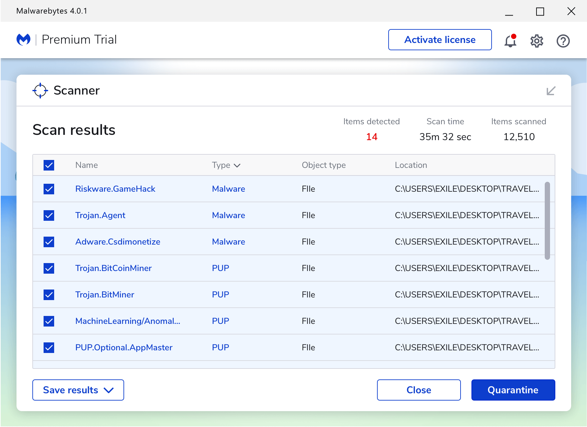Click the Scan results heading
Viewport: 587px width, 427px height.
click(x=74, y=130)
